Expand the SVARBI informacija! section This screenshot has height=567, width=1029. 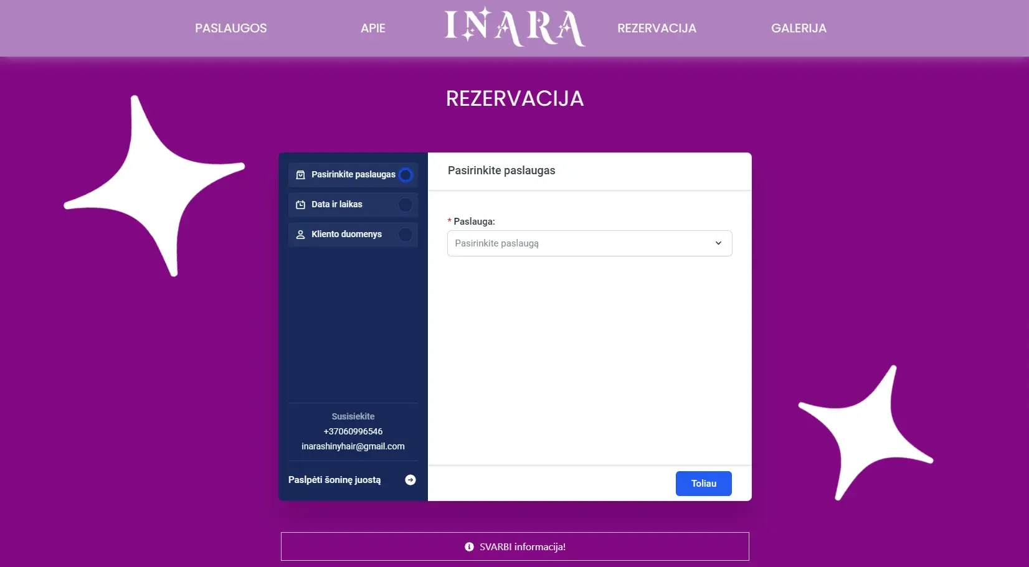tap(515, 547)
